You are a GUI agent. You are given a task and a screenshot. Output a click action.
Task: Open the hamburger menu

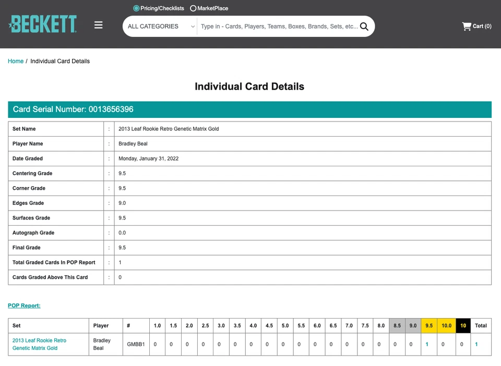tap(98, 25)
